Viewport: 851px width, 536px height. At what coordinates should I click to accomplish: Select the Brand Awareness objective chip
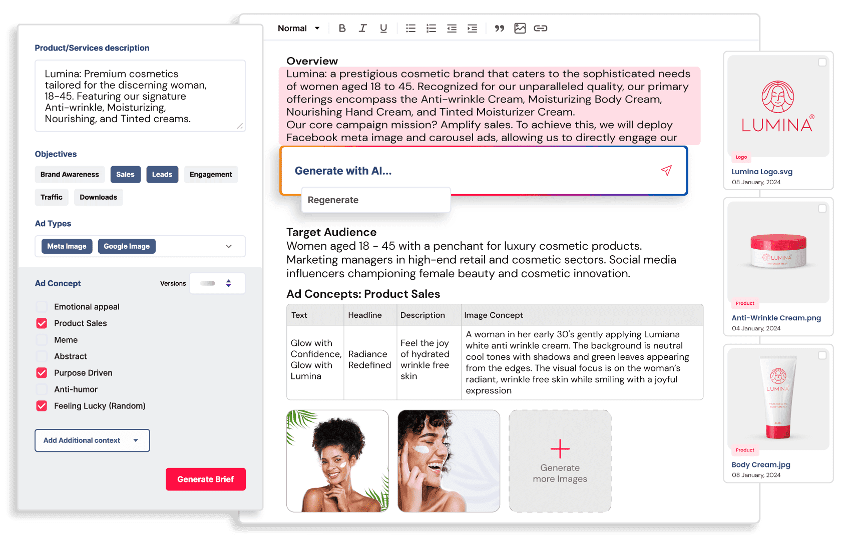pos(70,174)
